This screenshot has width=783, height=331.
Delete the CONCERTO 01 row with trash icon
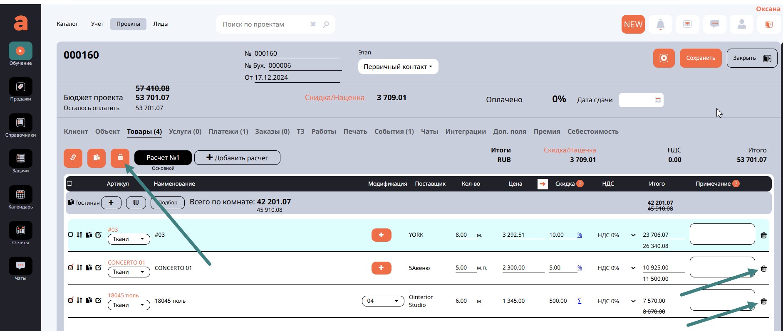pyautogui.click(x=763, y=269)
